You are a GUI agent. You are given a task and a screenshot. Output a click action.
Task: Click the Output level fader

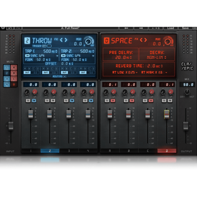point(186,126)
